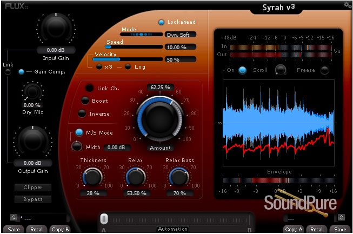353x234 pixels.
Task: Enable the x3 velocity option
Action: 99,66
